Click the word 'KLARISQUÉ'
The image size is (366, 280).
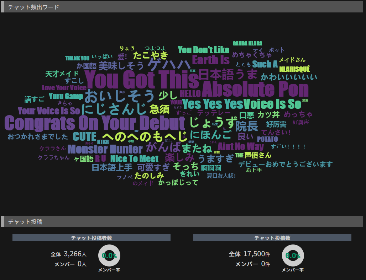click(294, 69)
